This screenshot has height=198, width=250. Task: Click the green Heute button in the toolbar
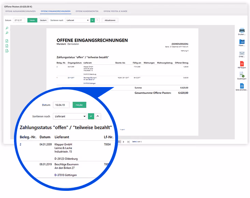[x=32, y=20]
